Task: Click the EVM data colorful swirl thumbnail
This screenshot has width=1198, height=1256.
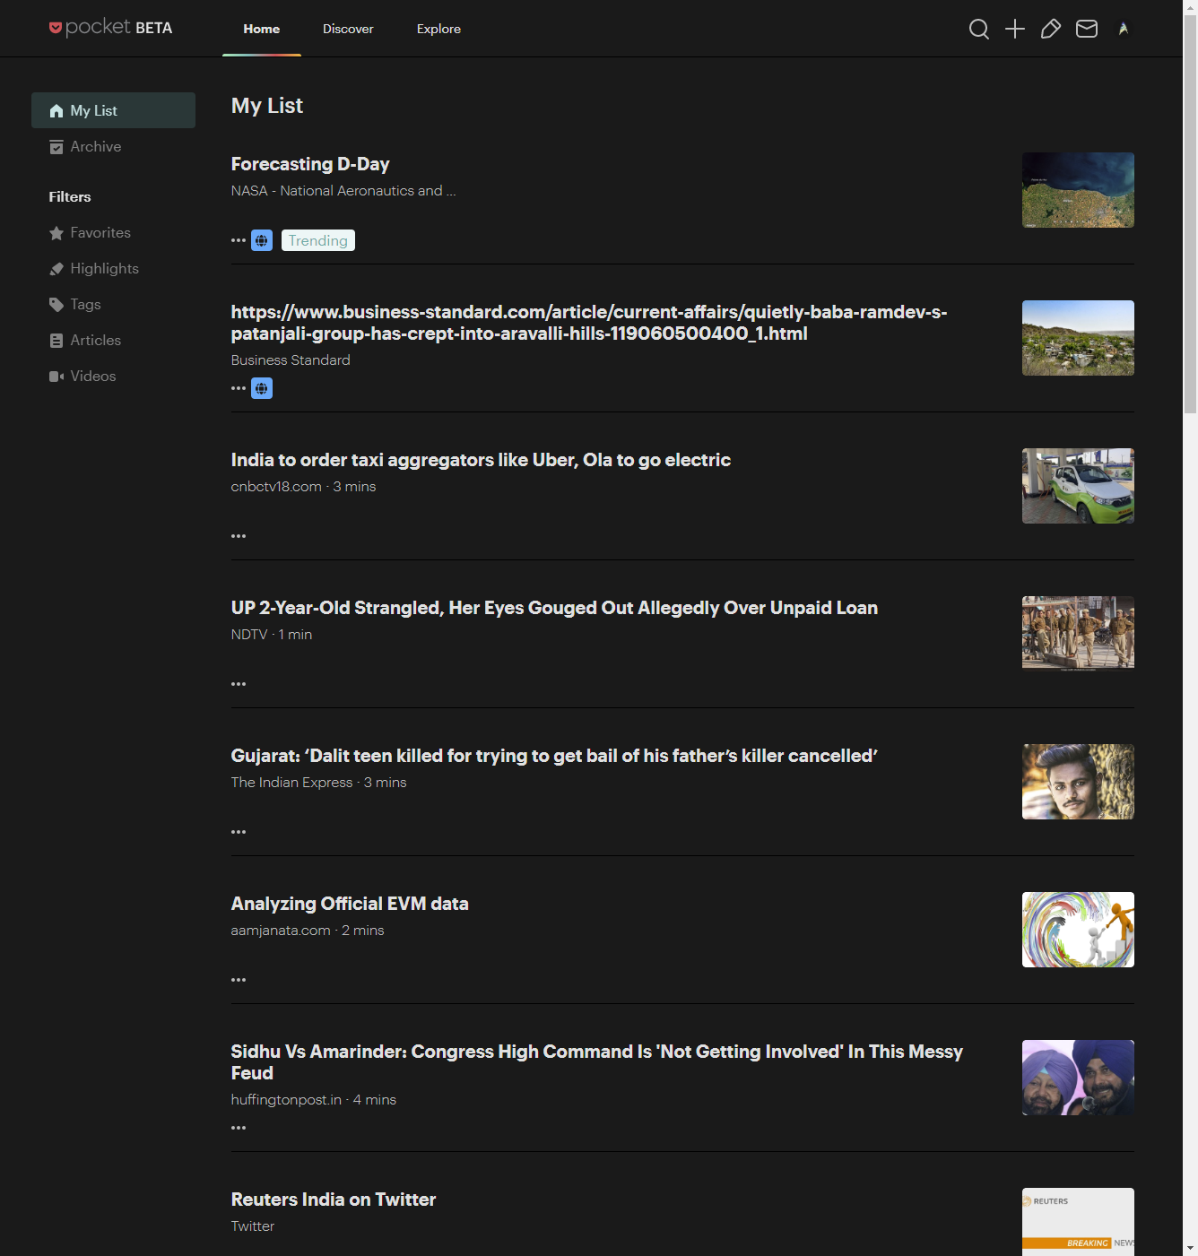Action: (x=1078, y=930)
